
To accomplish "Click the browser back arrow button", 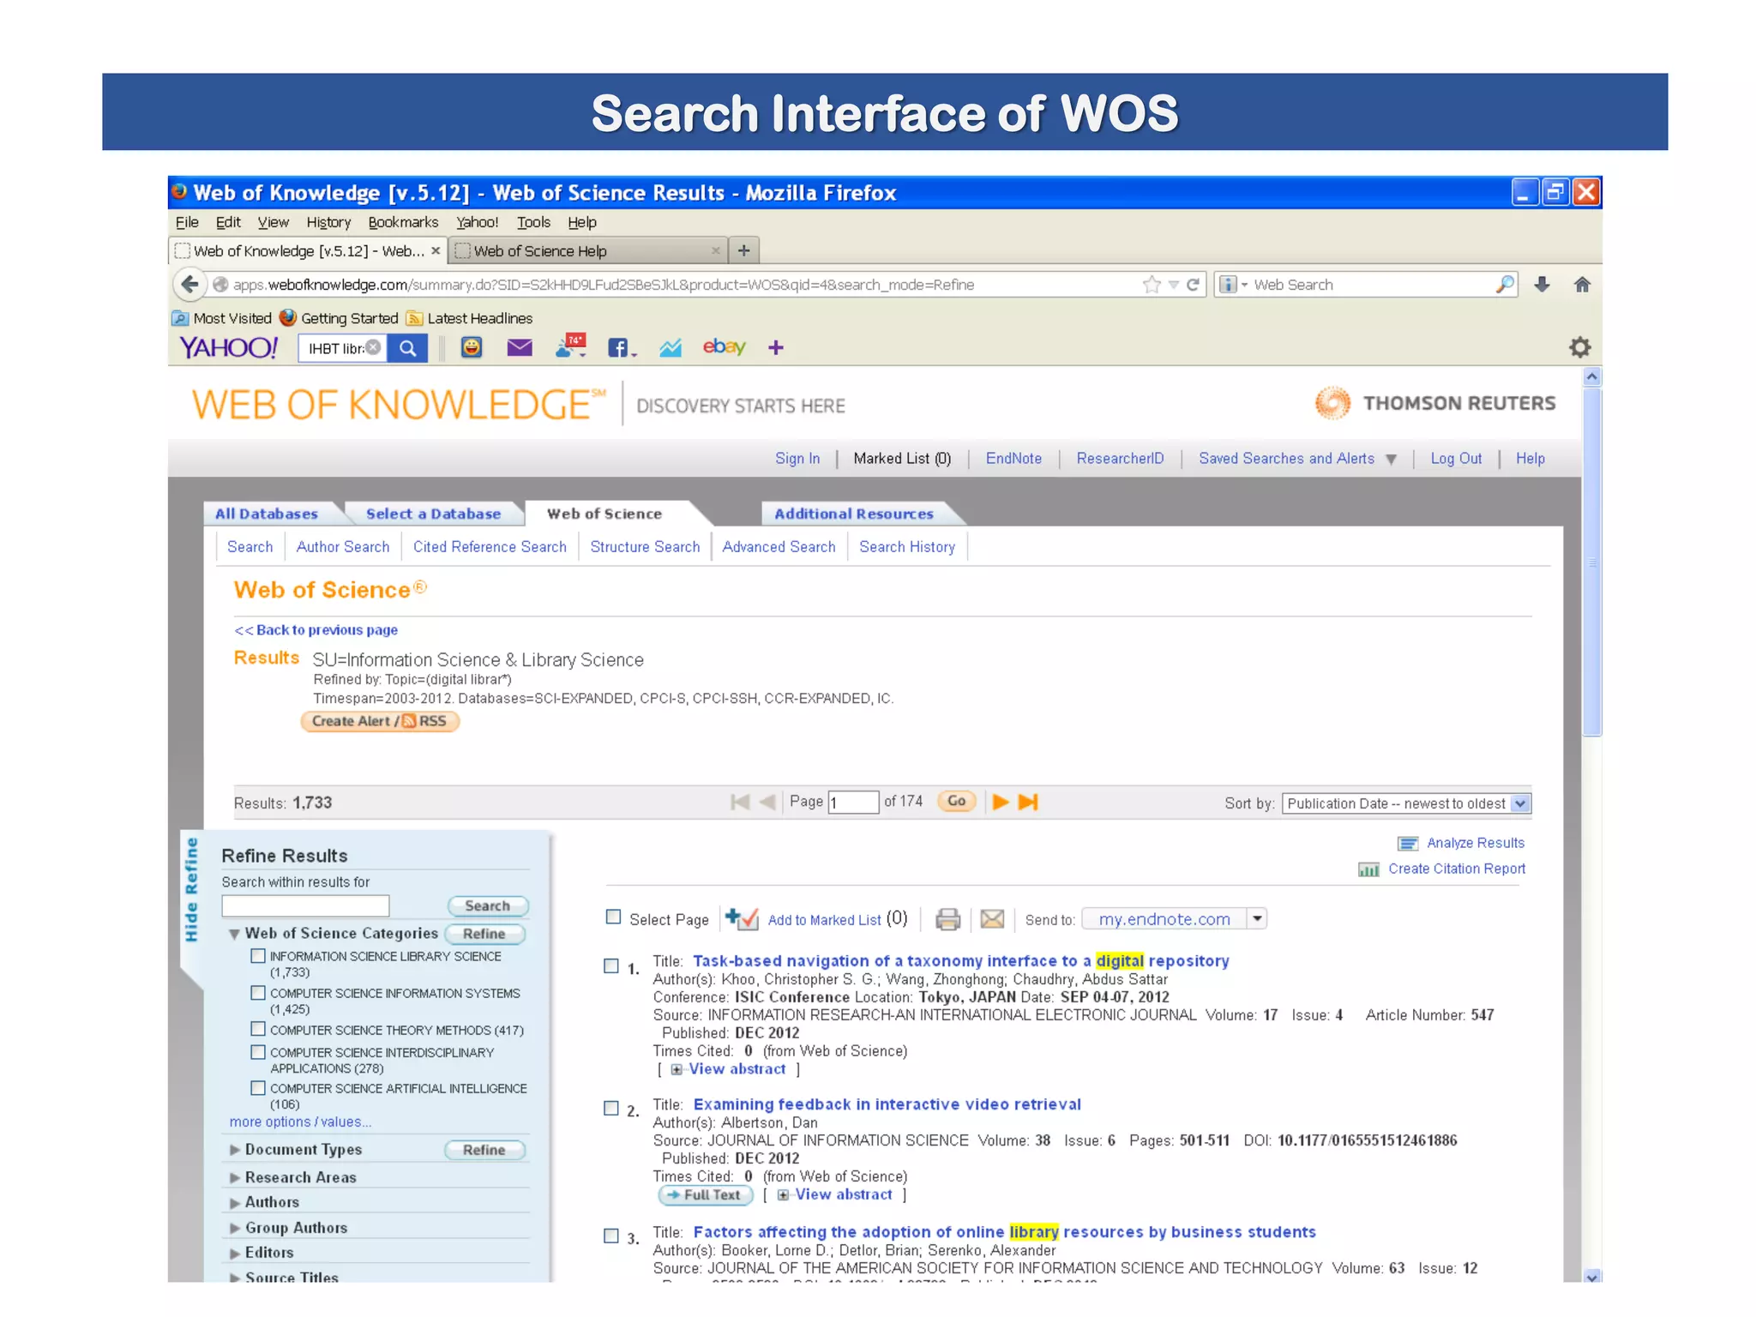I will coord(190,285).
